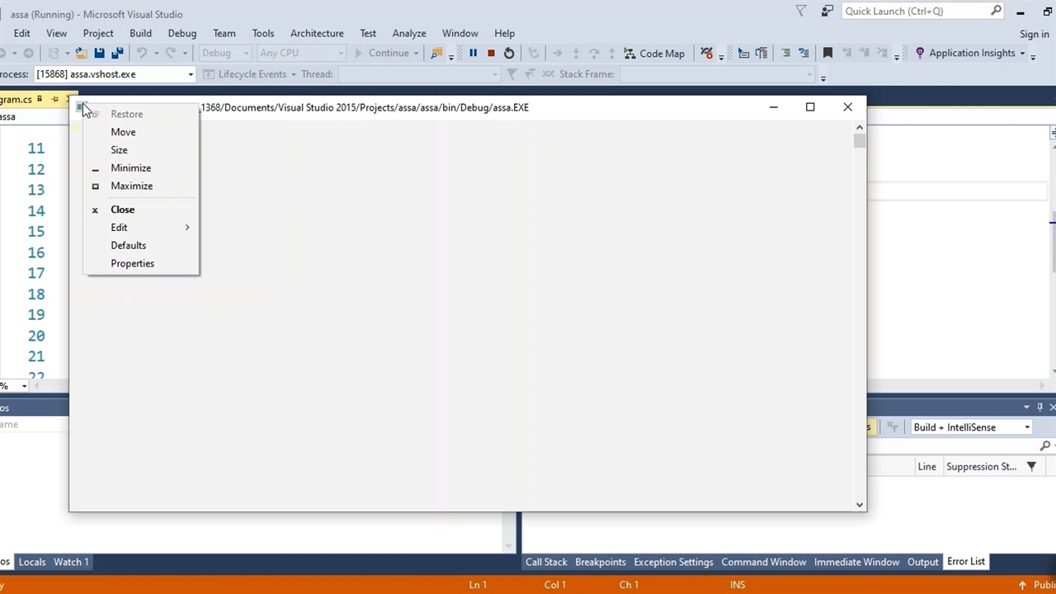Screen dimensions: 1056x594
Task: Pause the debugging session (Break All)
Action: [x=473, y=53]
